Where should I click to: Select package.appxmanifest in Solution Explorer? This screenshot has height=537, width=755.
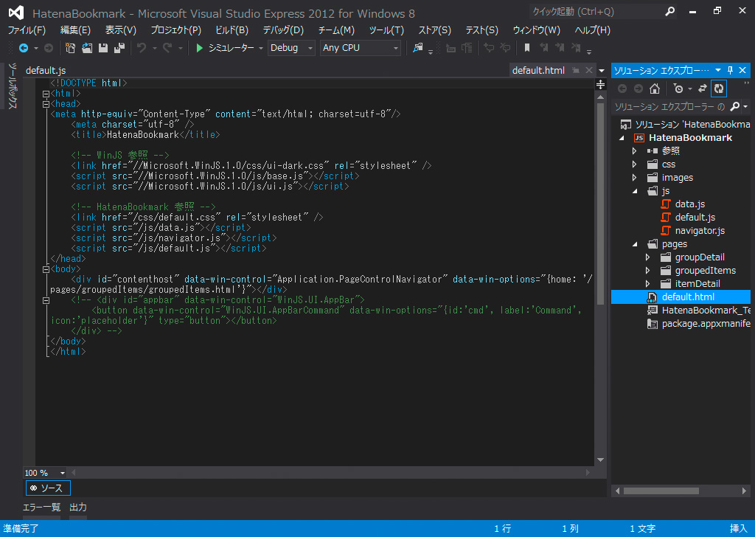(x=706, y=324)
